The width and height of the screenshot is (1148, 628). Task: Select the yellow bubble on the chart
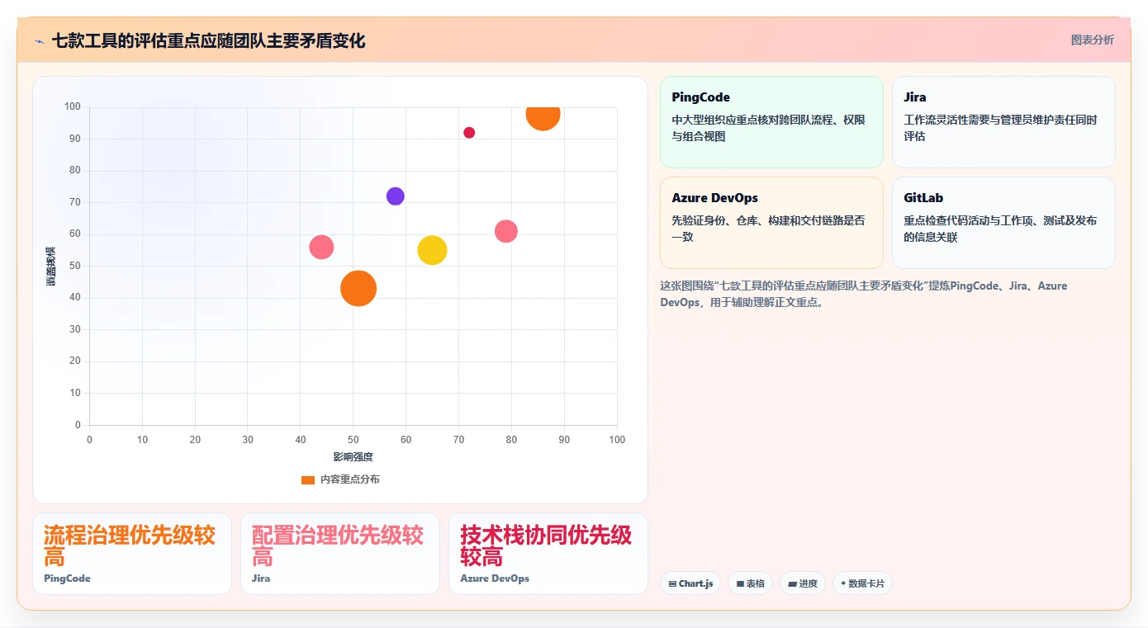[x=432, y=251]
